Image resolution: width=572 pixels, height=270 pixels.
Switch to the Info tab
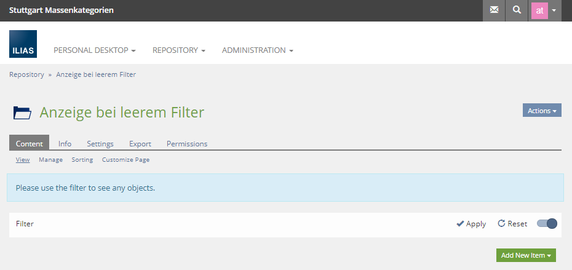(x=65, y=144)
